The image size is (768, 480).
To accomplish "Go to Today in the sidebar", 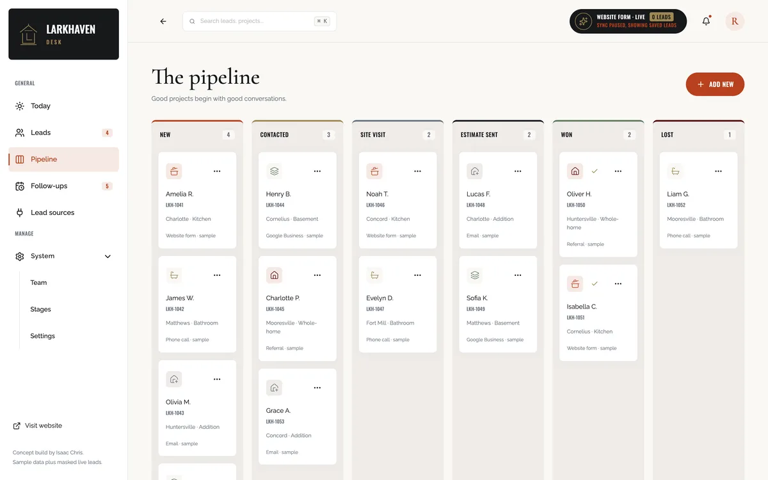I will tap(63, 106).
